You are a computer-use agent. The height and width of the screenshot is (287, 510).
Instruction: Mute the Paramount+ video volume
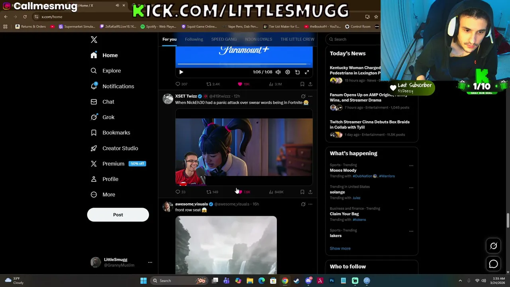(x=278, y=72)
